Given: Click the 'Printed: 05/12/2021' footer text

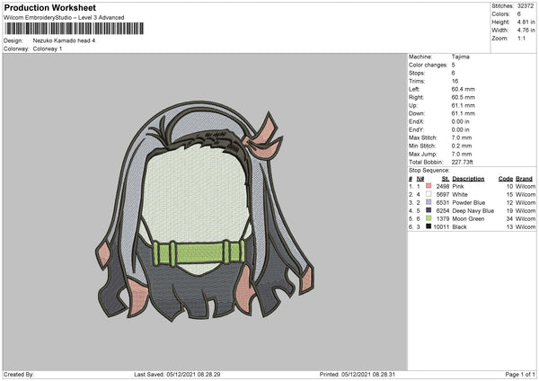Looking at the screenshot, I should 358,374.
